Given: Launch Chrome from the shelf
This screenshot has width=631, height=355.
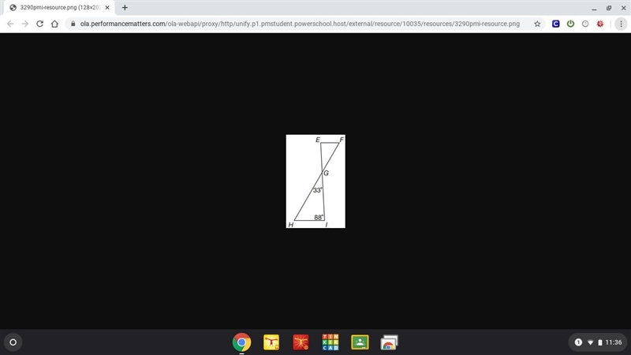Looking at the screenshot, I should [241, 342].
